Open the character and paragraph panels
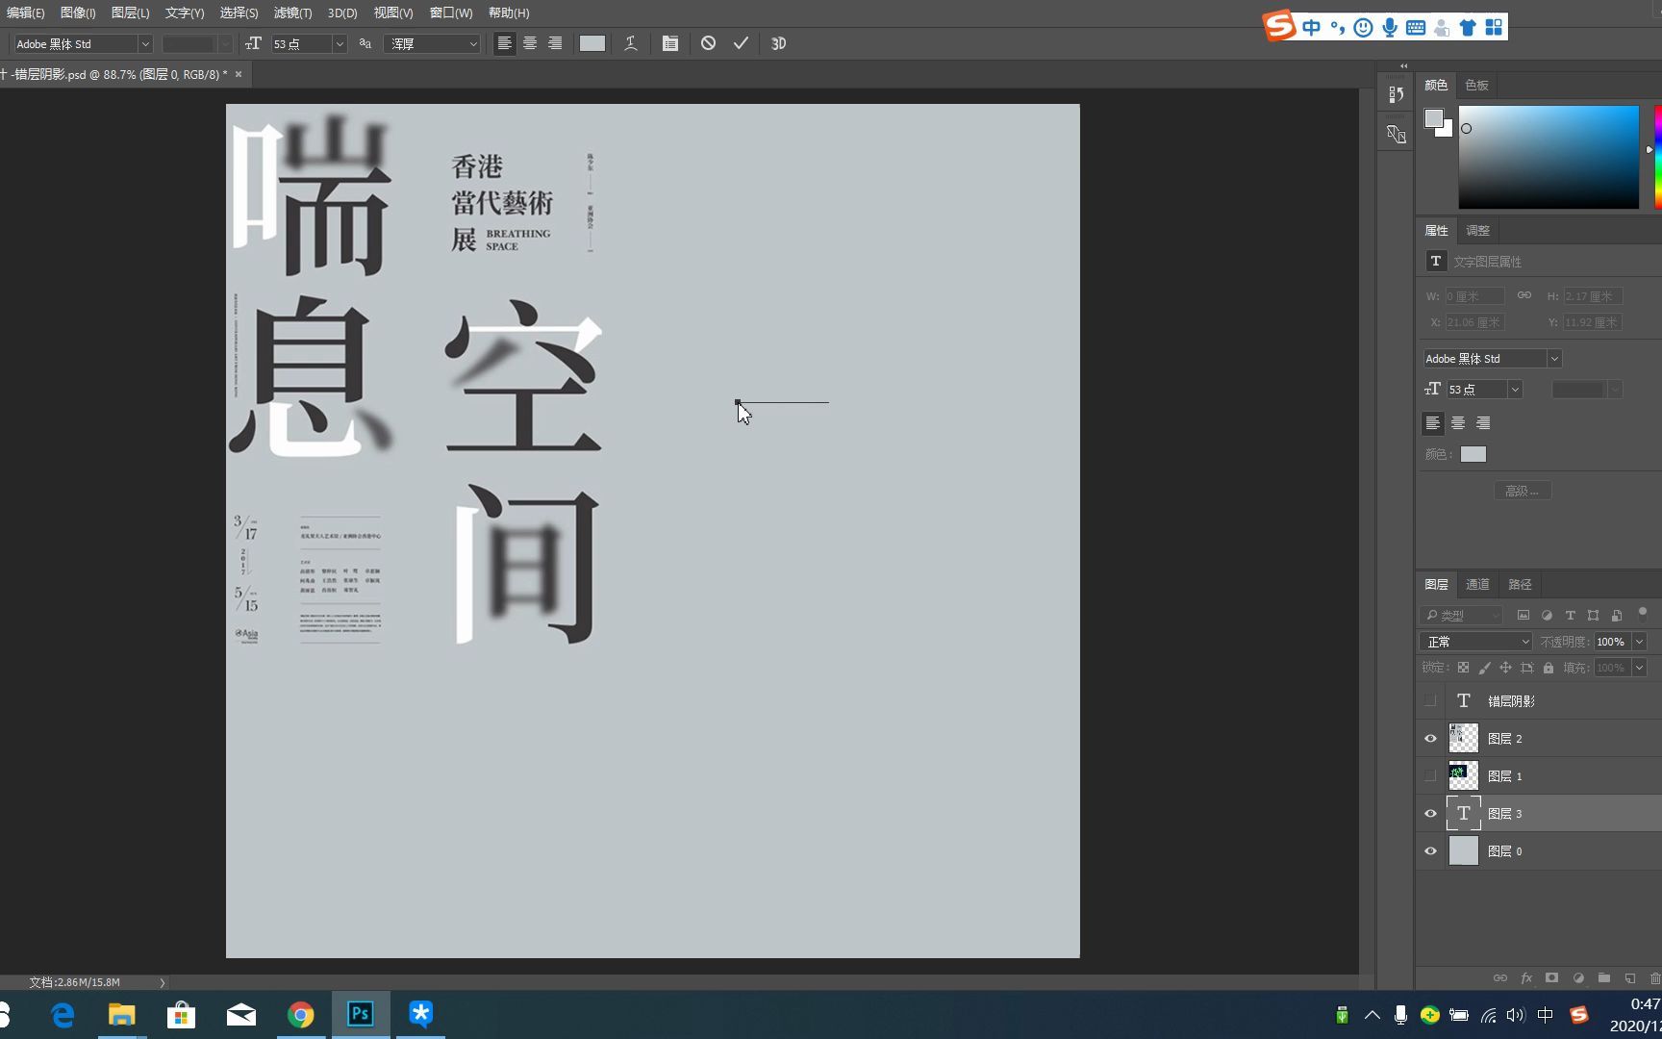The width and height of the screenshot is (1662, 1039). [x=670, y=43]
